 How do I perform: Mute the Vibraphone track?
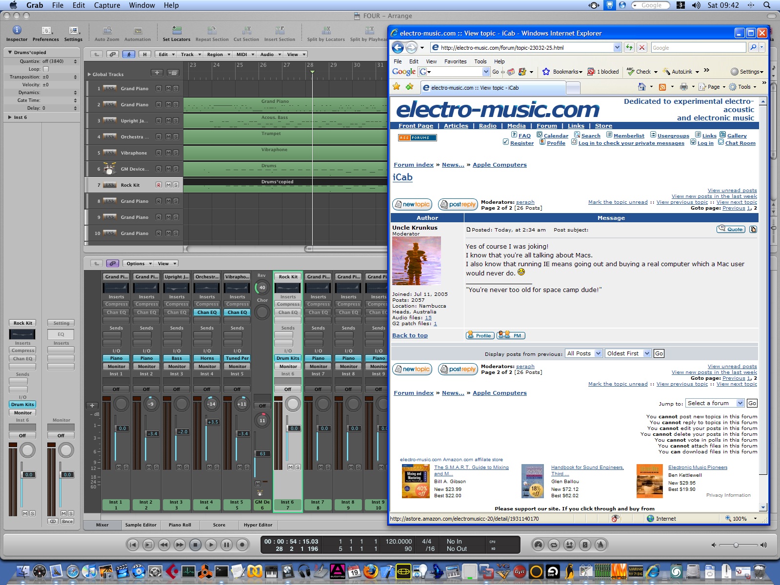click(168, 153)
